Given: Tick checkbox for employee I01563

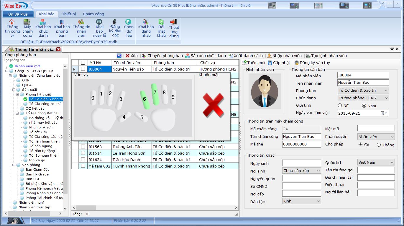Looking at the screenshot, I should 83,147.
